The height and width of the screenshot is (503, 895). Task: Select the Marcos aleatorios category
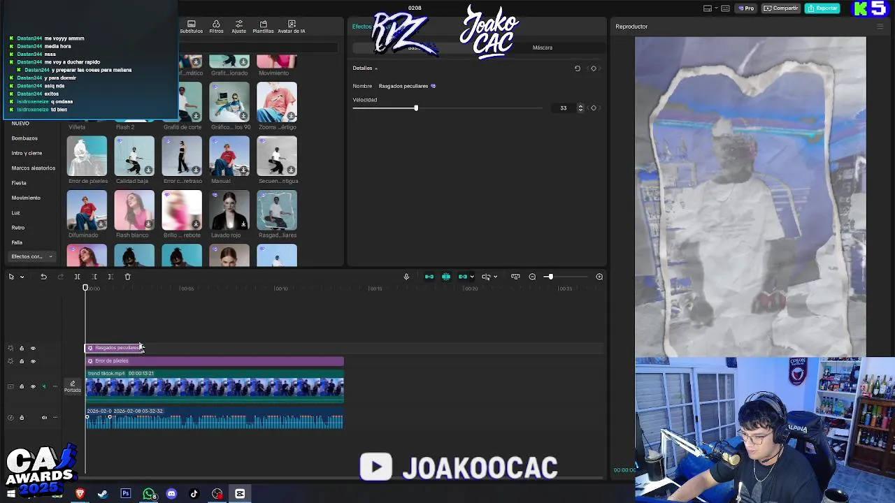[33, 168]
